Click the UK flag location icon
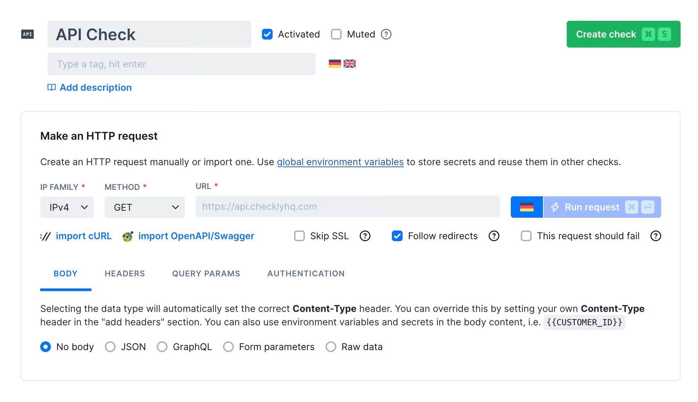The height and width of the screenshot is (402, 698). pos(350,64)
